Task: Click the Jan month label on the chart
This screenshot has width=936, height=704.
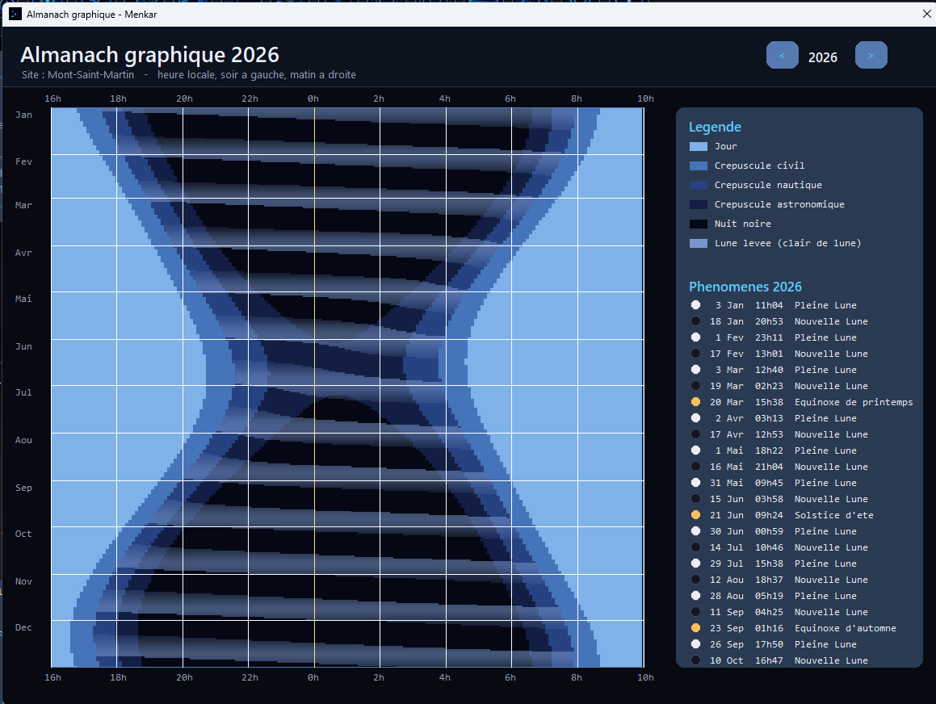Action: pyautogui.click(x=24, y=115)
